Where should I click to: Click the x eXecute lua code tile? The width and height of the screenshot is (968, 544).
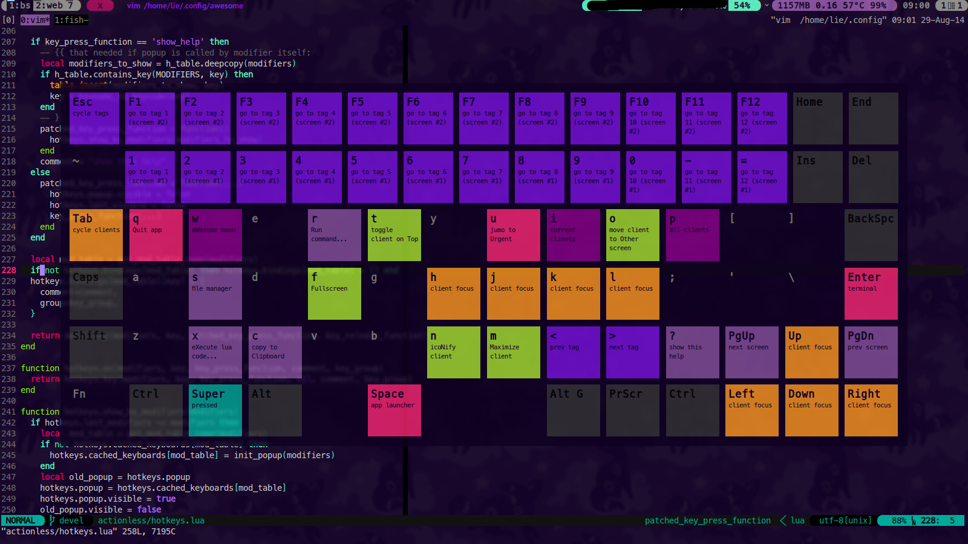pyautogui.click(x=215, y=352)
